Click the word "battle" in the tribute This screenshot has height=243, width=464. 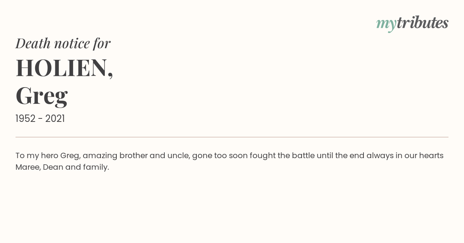303,156
